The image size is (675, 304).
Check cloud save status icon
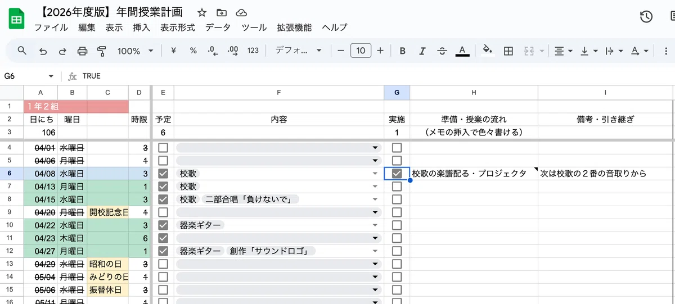[x=241, y=12]
